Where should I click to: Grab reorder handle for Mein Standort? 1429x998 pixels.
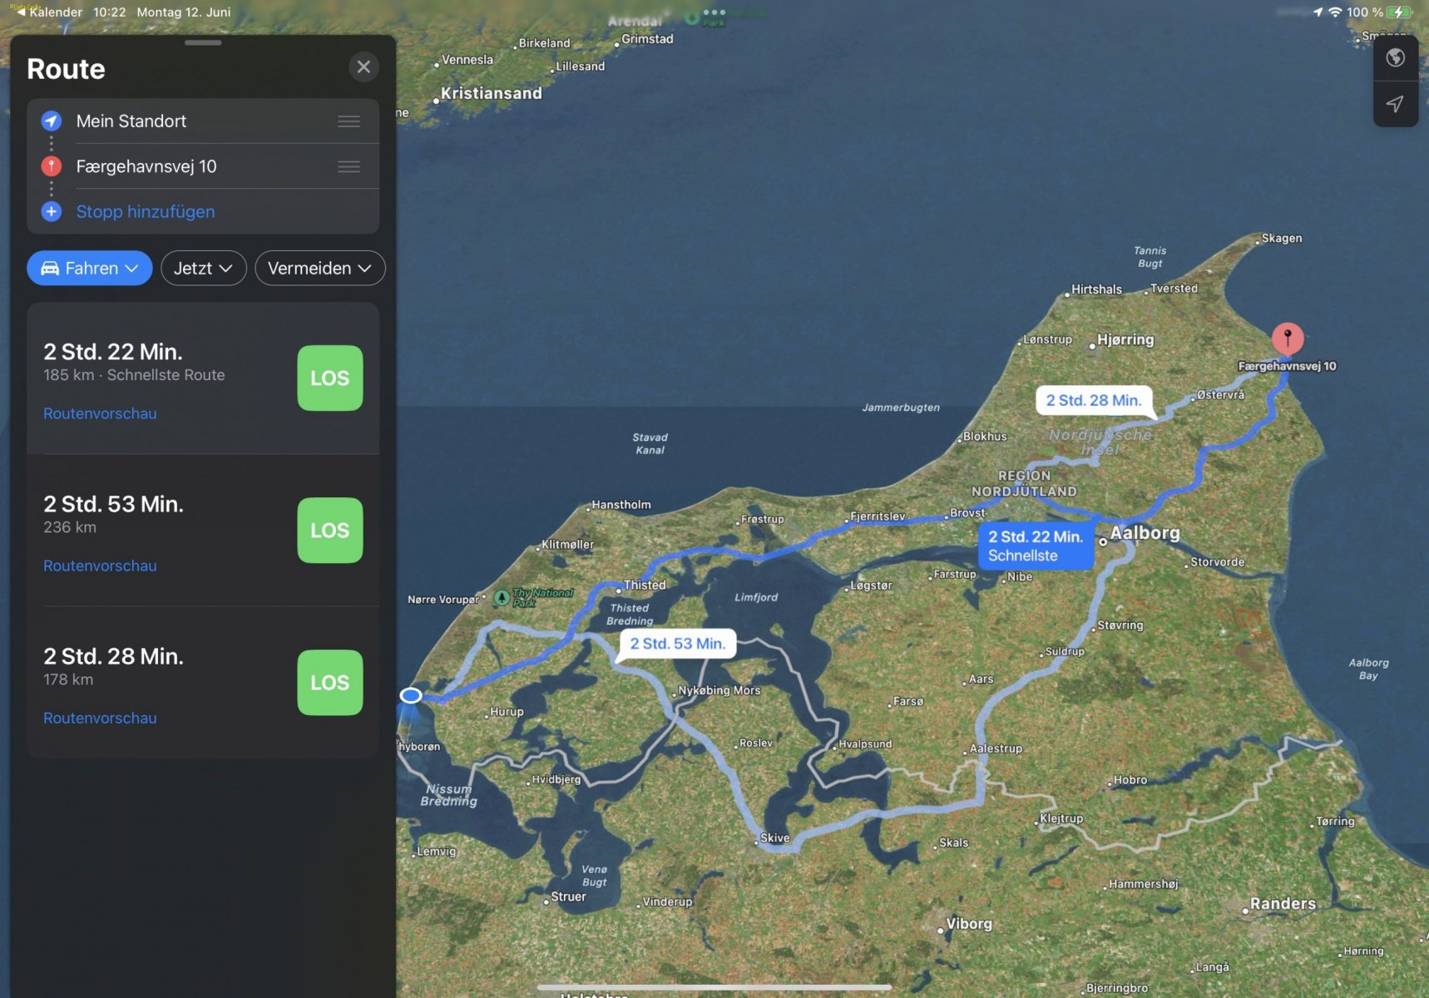click(x=349, y=121)
